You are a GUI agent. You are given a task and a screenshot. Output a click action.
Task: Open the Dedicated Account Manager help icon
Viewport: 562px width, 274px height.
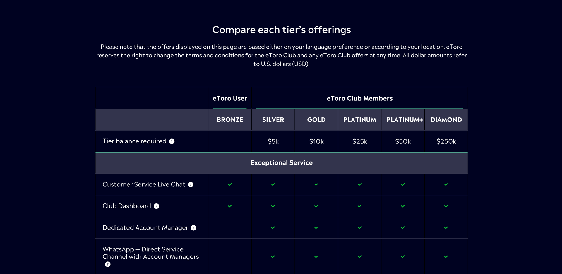193,228
